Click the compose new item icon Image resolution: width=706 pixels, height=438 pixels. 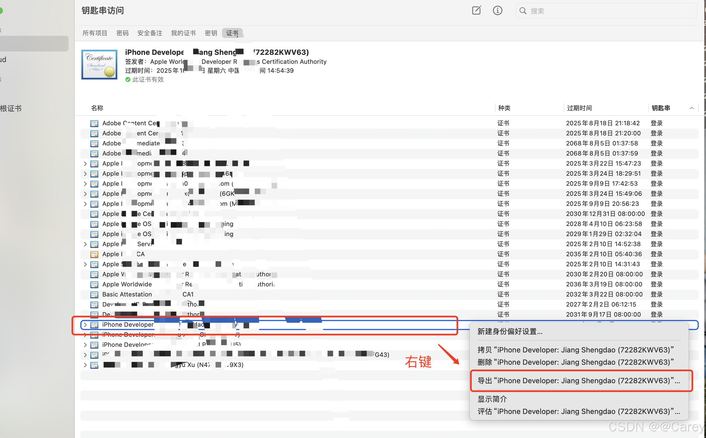[x=476, y=11]
